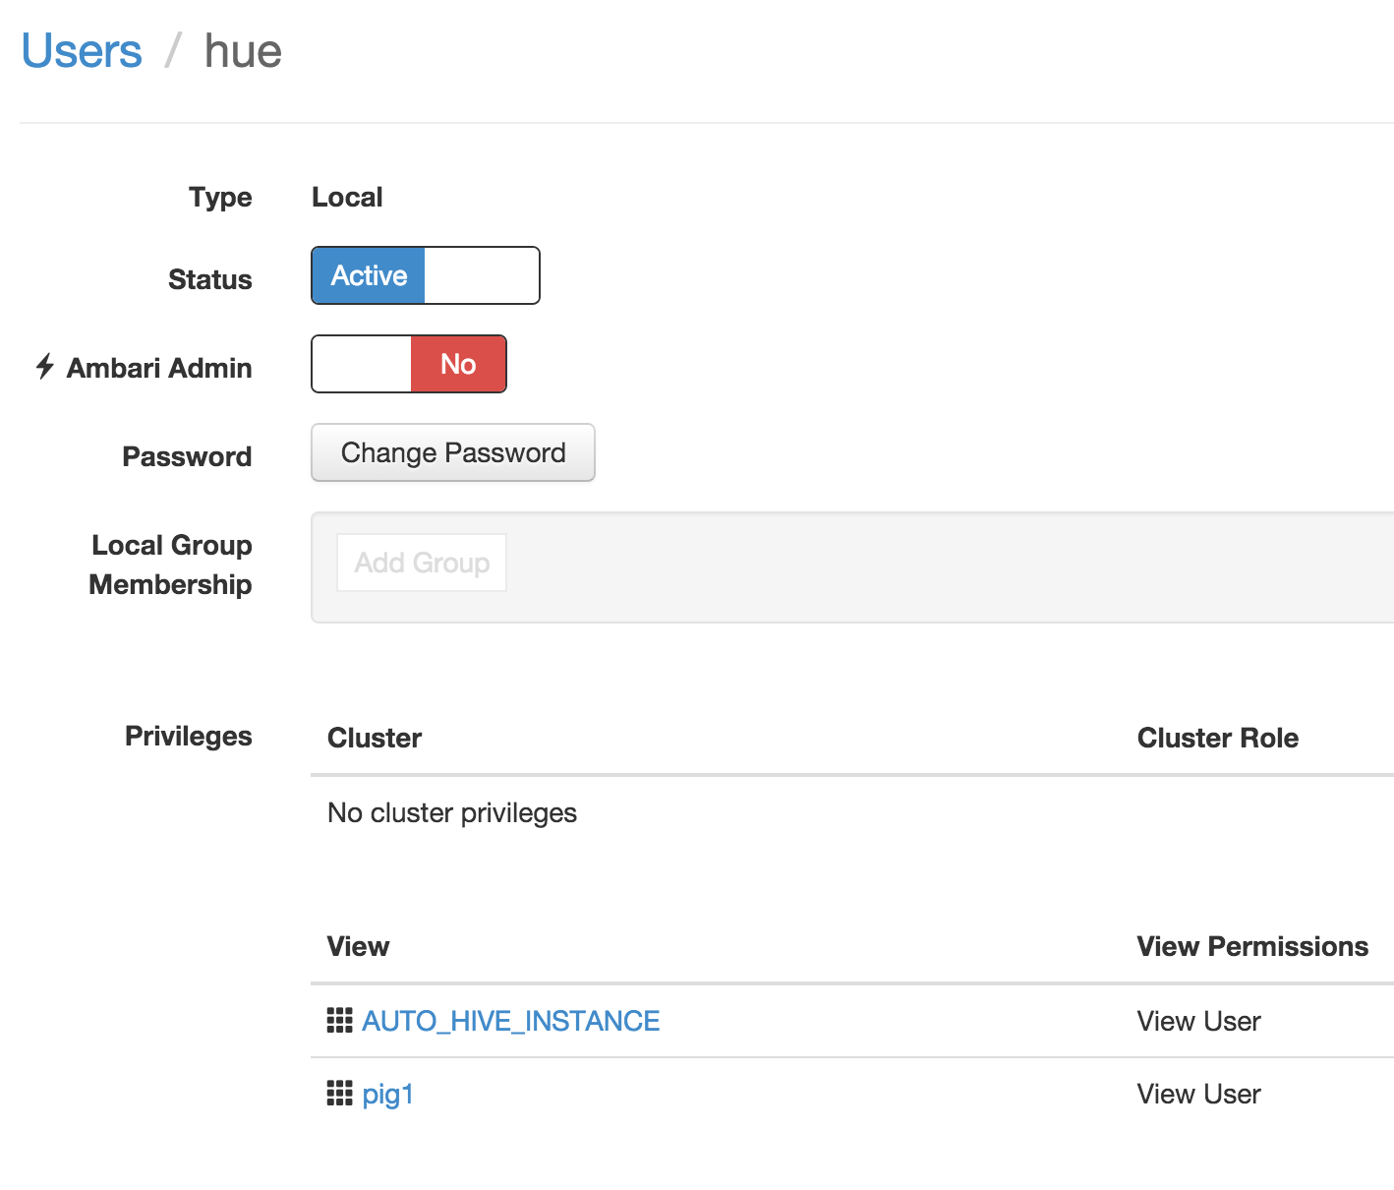Click the grid icon beside AUTO_HIVE_INSTANCE
The image size is (1394, 1190).
click(338, 1021)
